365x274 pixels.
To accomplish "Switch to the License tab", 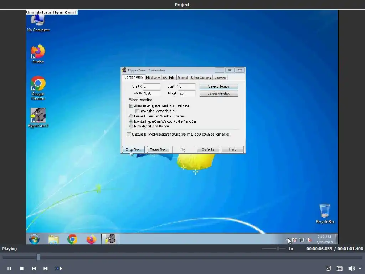I will pos(220,77).
